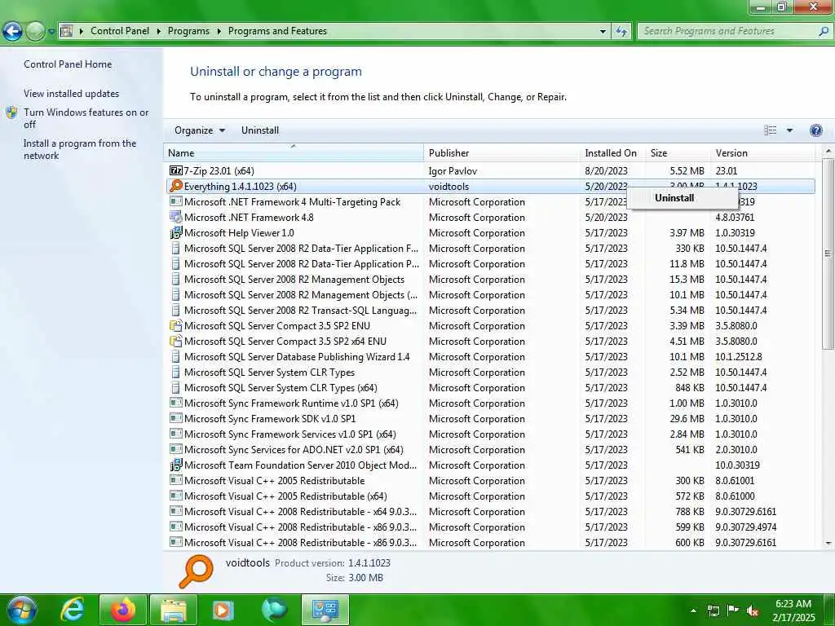
Task: Click the Back navigation arrow button
Action: 13,32
